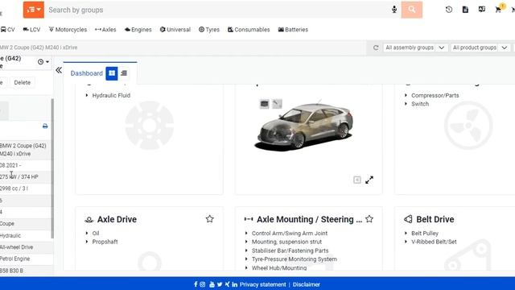Open Wheel Hub/Mounting
515x290 pixels.
pos(279,267)
